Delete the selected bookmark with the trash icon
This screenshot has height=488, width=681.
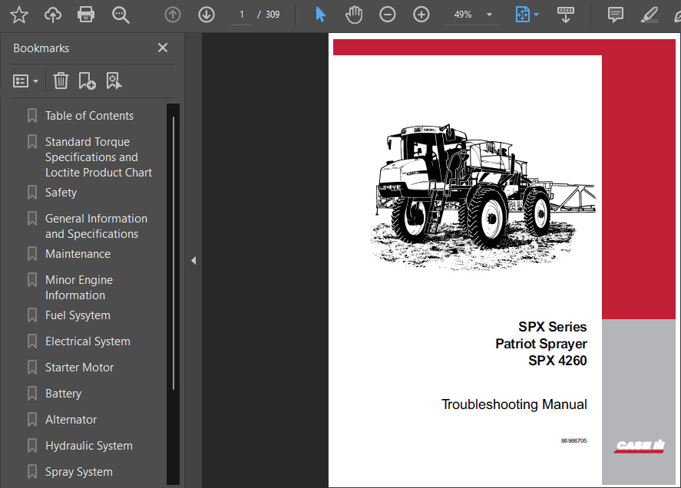pos(61,81)
